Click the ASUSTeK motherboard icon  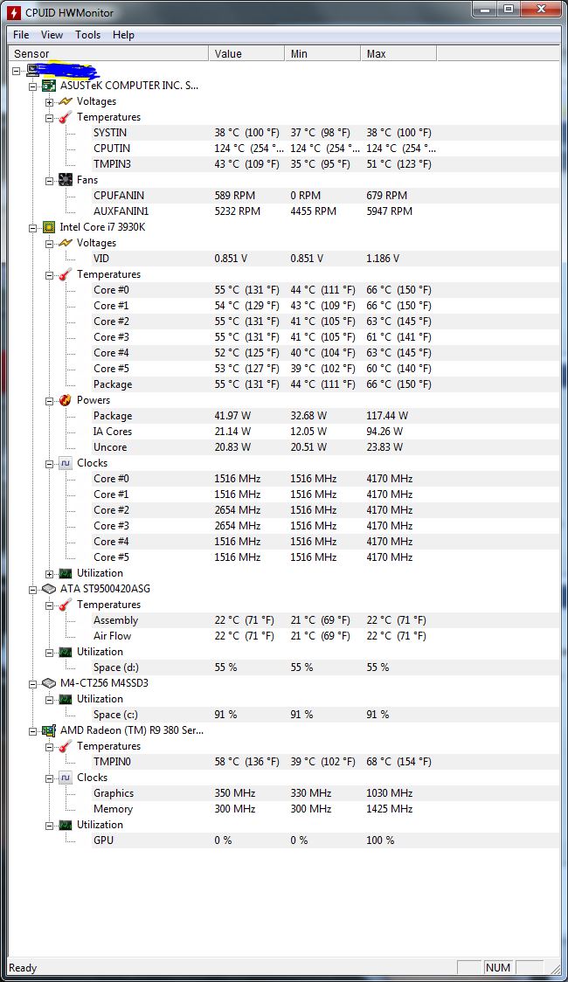click(49, 86)
